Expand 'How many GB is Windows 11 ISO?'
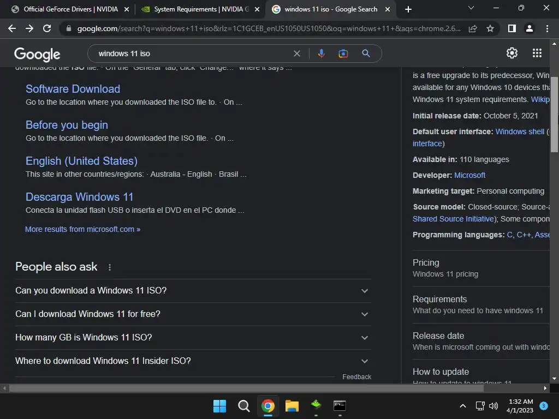This screenshot has width=559, height=419. pos(193,337)
